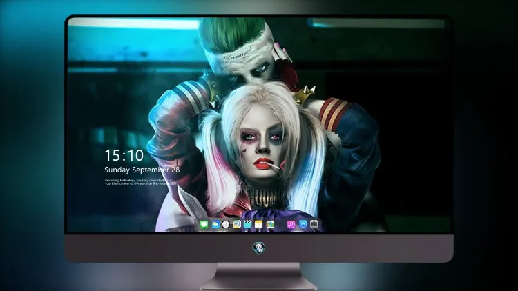This screenshot has width=518, height=291.
Task: Open the Camera app in dock
Action: click(x=314, y=224)
